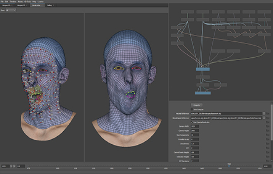Reset the Smoothness parameter icon
Image resolution: width=273 pixels, height=174 pixels.
pos(267,144)
